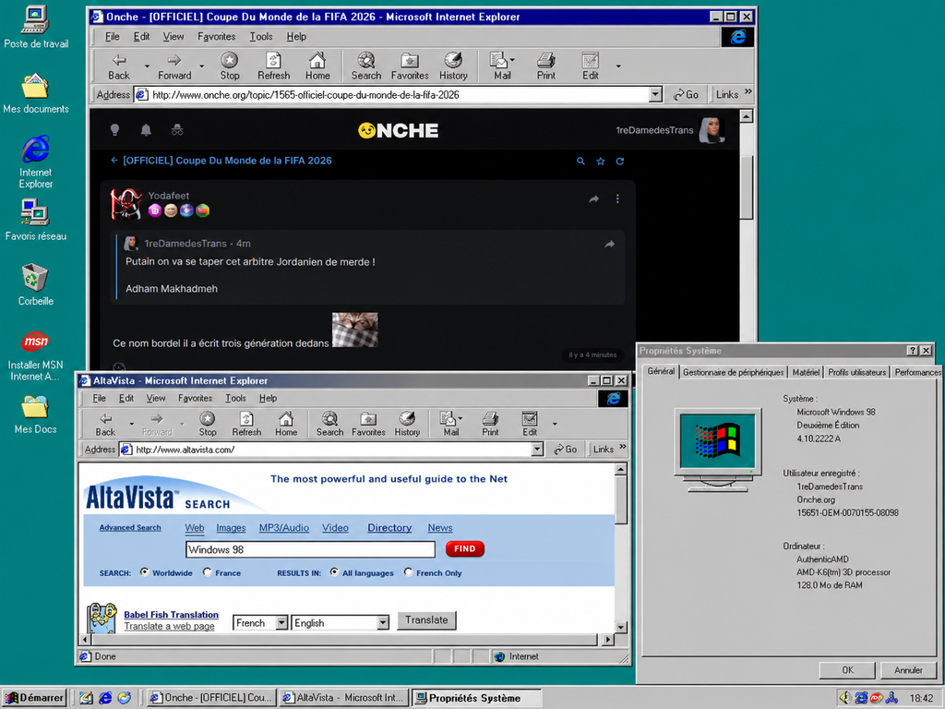Click the magnifier search icon in topic bar

coord(580,162)
